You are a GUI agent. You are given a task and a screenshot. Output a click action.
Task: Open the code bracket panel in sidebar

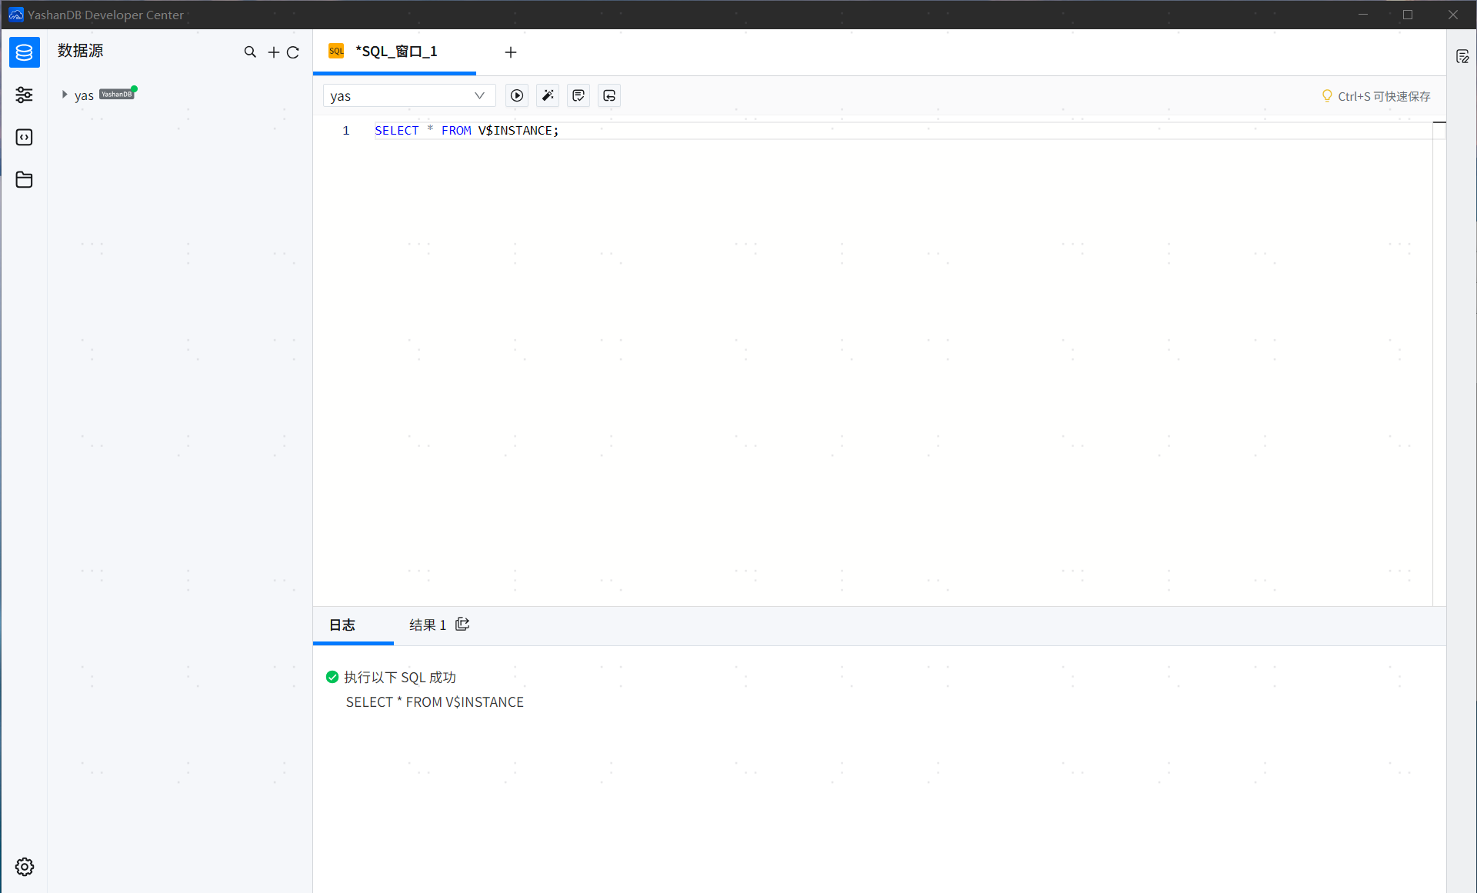(x=25, y=137)
